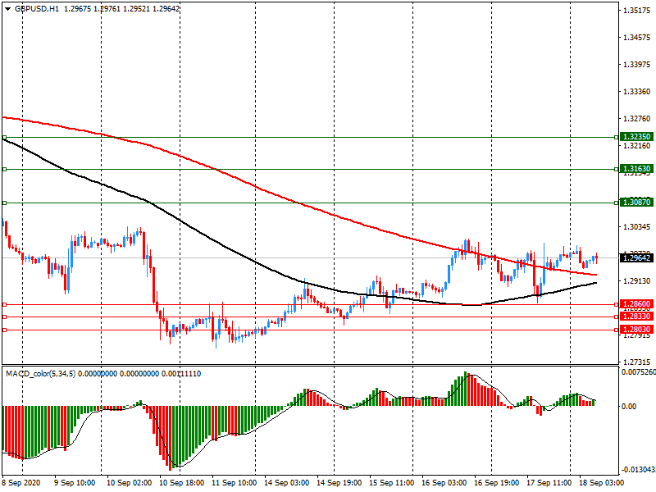This screenshot has height=492, width=656.
Task: Select the 1.32350 green level label
Action: point(637,137)
